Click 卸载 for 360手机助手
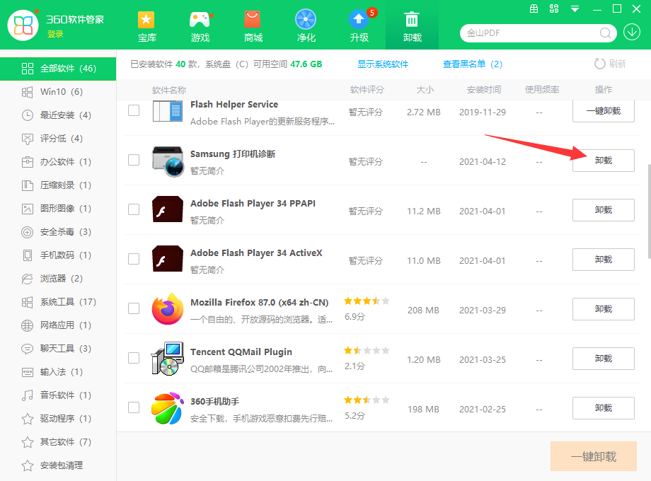Image resolution: width=651 pixels, height=481 pixels. click(604, 408)
